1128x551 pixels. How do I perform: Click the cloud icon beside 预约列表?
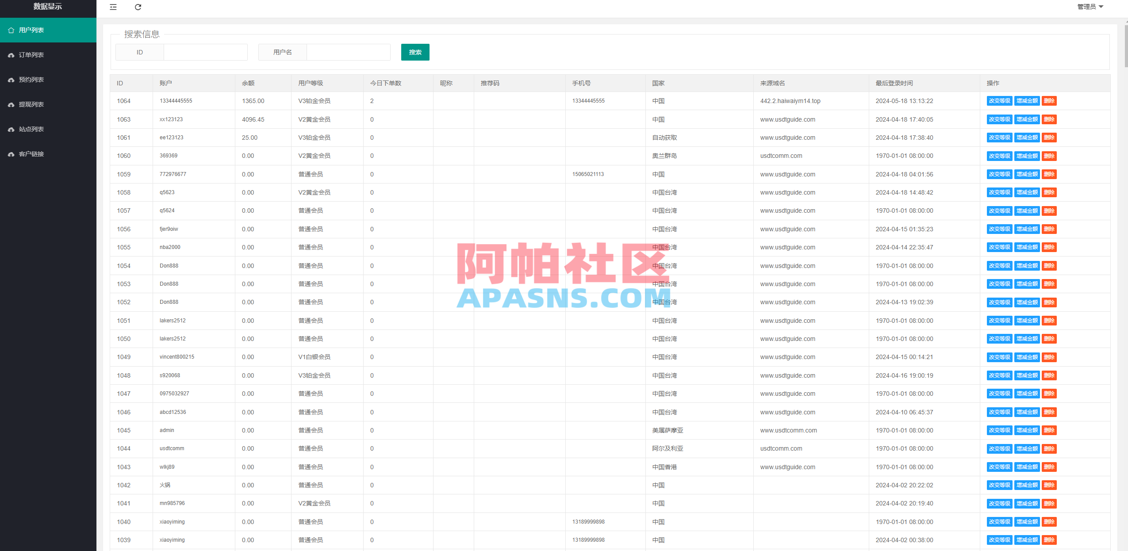[12, 79]
